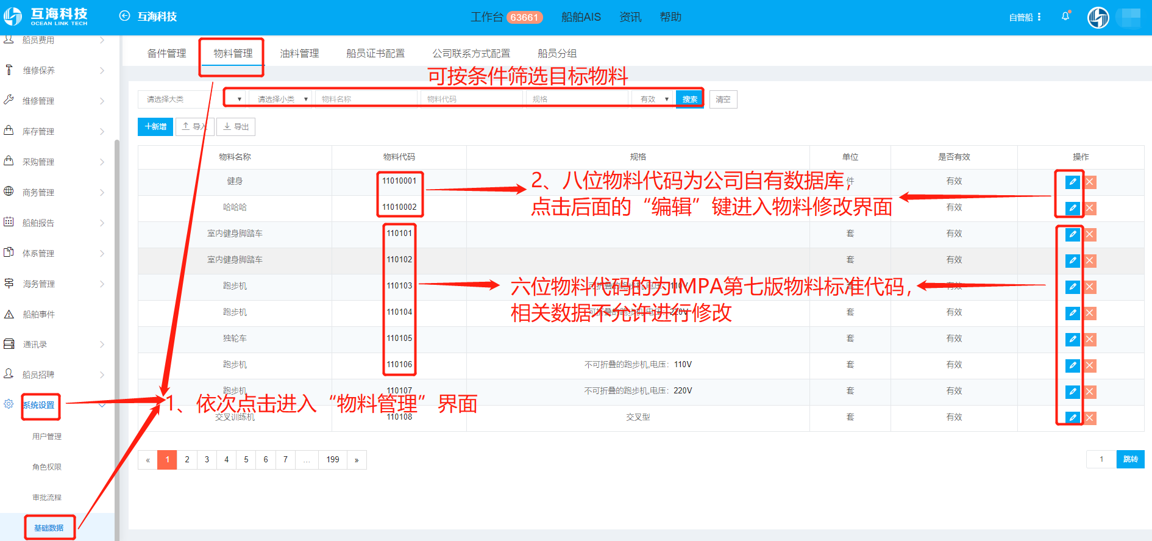Switch to the 物料管理 tab
Image resolution: width=1152 pixels, height=541 pixels.
tap(233, 54)
